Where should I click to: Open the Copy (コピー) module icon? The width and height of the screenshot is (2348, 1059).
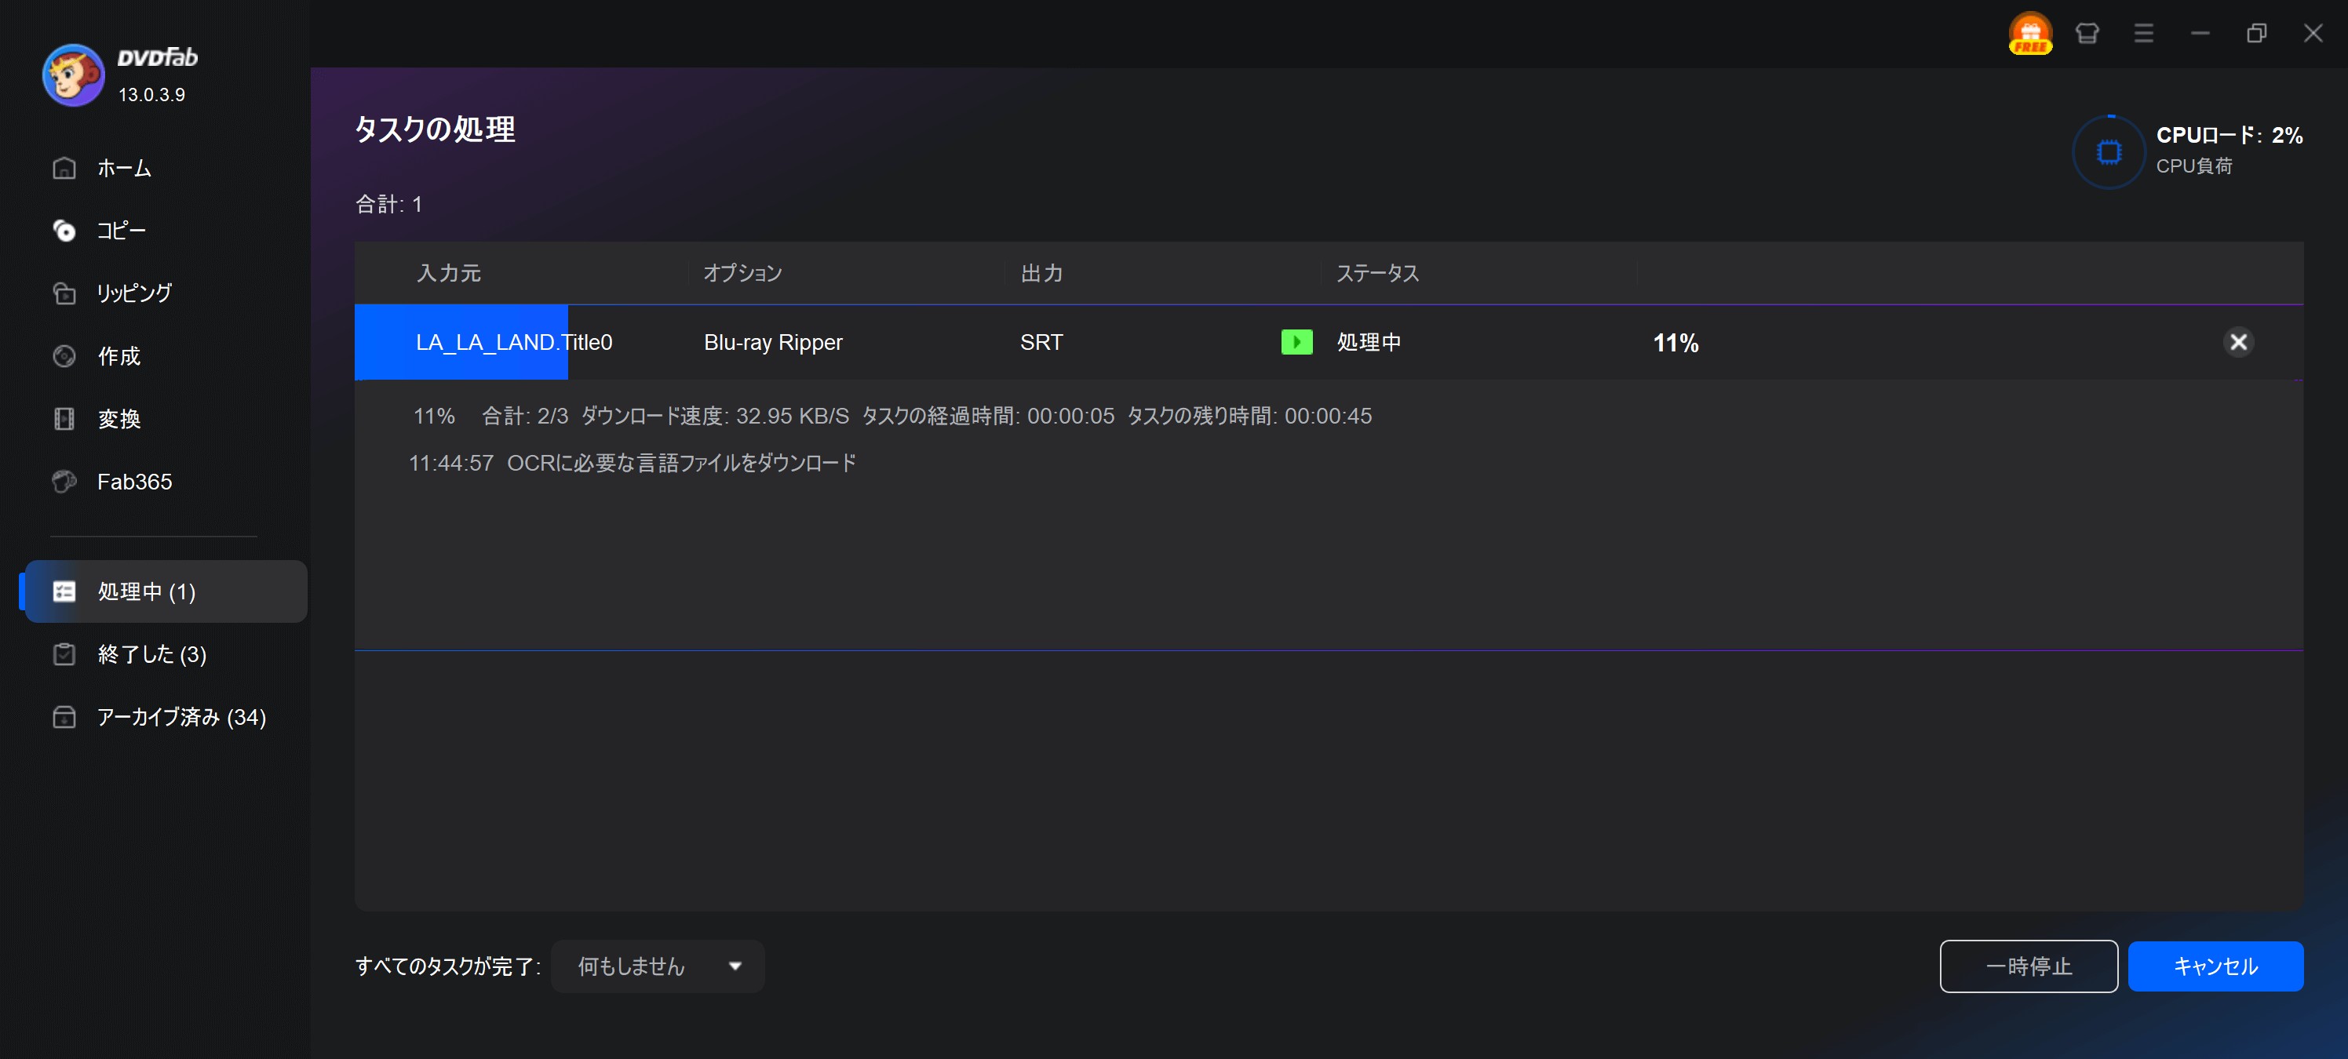[64, 231]
